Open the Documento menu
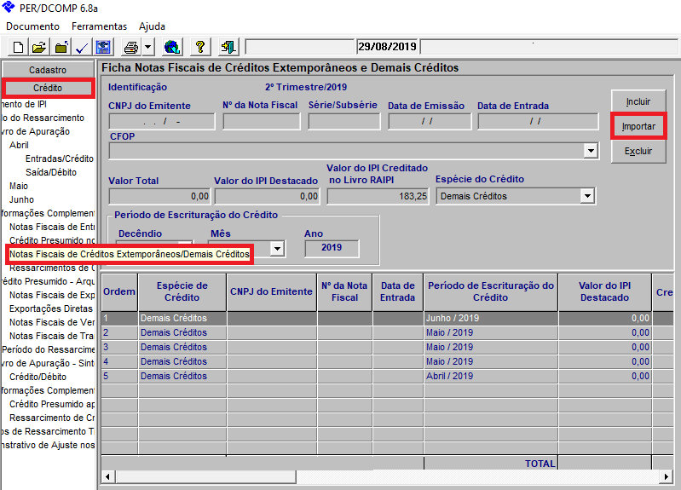 click(x=32, y=26)
